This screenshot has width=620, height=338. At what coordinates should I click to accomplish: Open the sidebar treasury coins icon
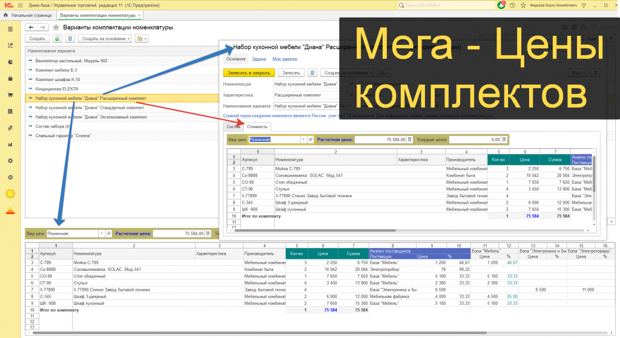pyautogui.click(x=10, y=128)
